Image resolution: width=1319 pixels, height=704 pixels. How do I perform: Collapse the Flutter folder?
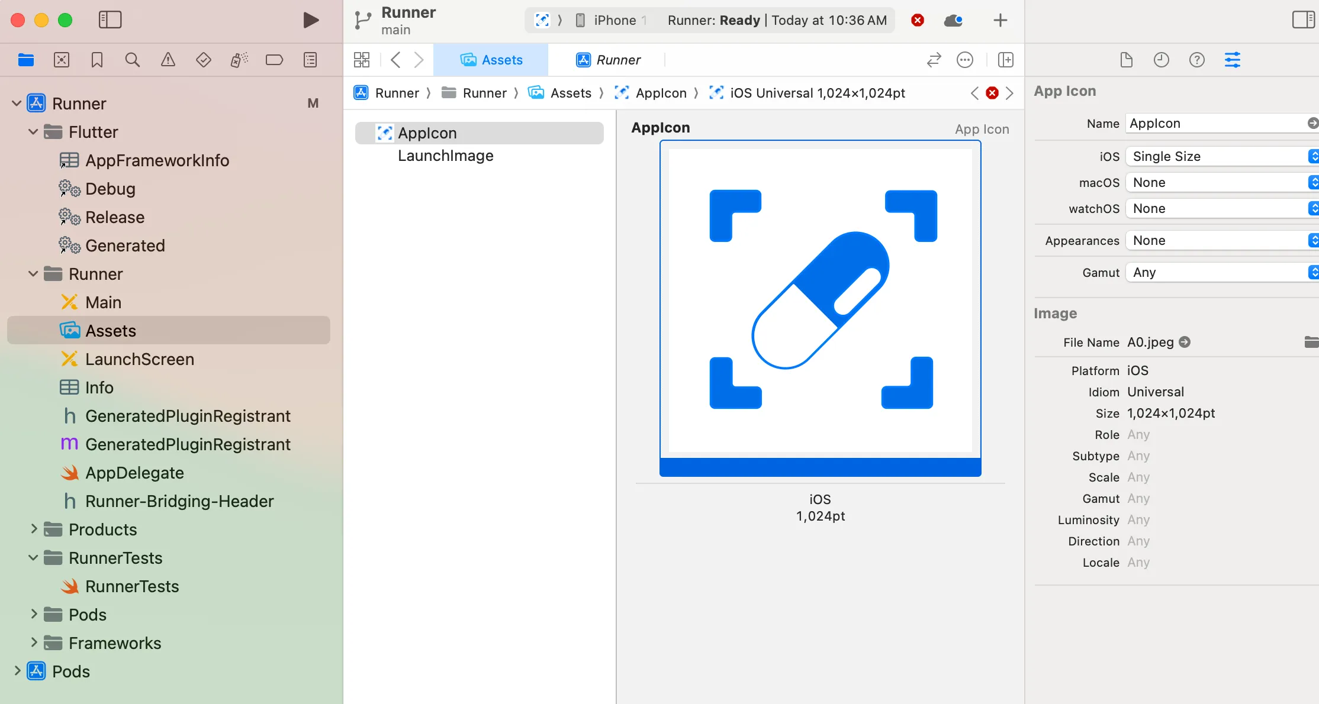pyautogui.click(x=34, y=131)
